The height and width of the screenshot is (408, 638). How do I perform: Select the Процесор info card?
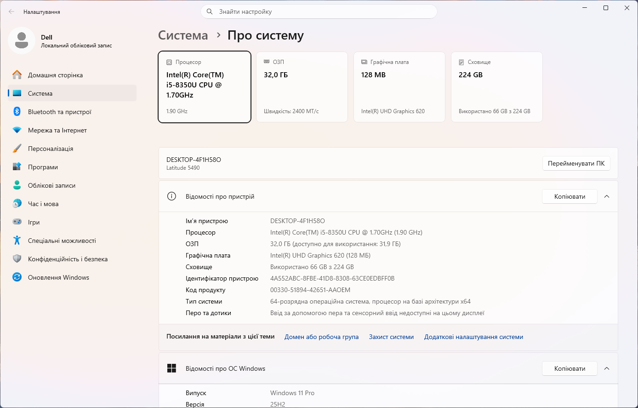pyautogui.click(x=205, y=87)
